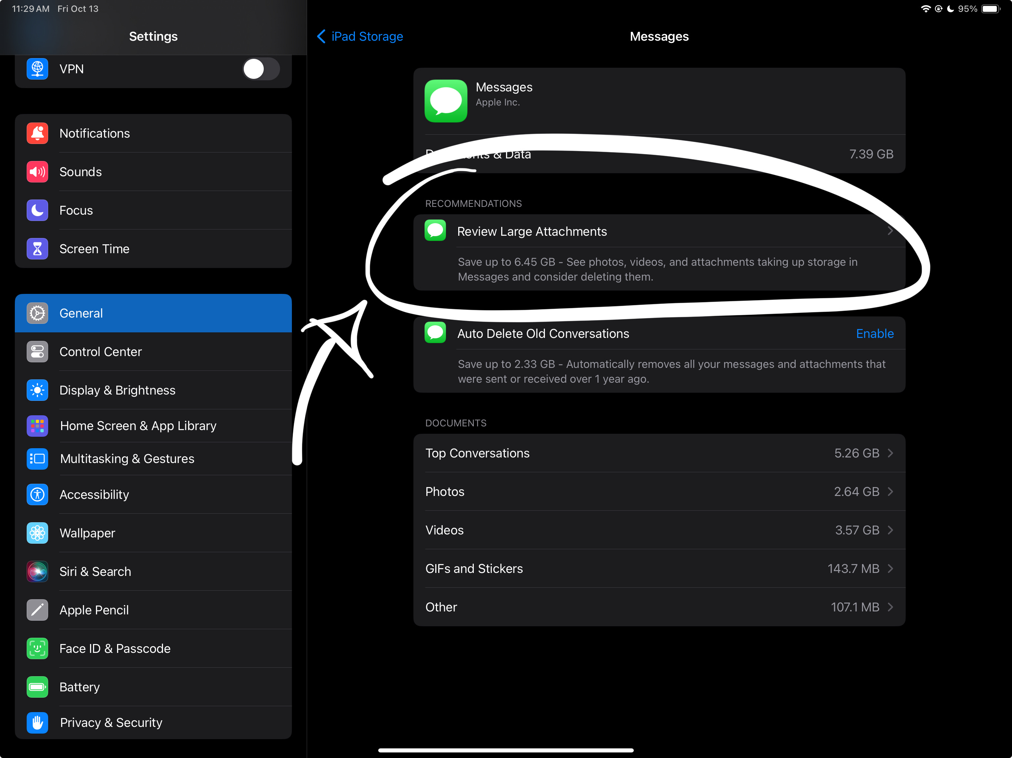Tap the Wallpaper flower icon
The height and width of the screenshot is (758, 1012).
37,533
